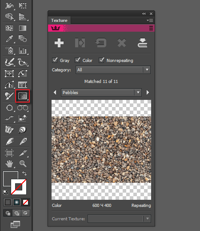Viewport: 200px width, 231px height.
Task: Open the Texture panel flyout menu
Action: 150,20
